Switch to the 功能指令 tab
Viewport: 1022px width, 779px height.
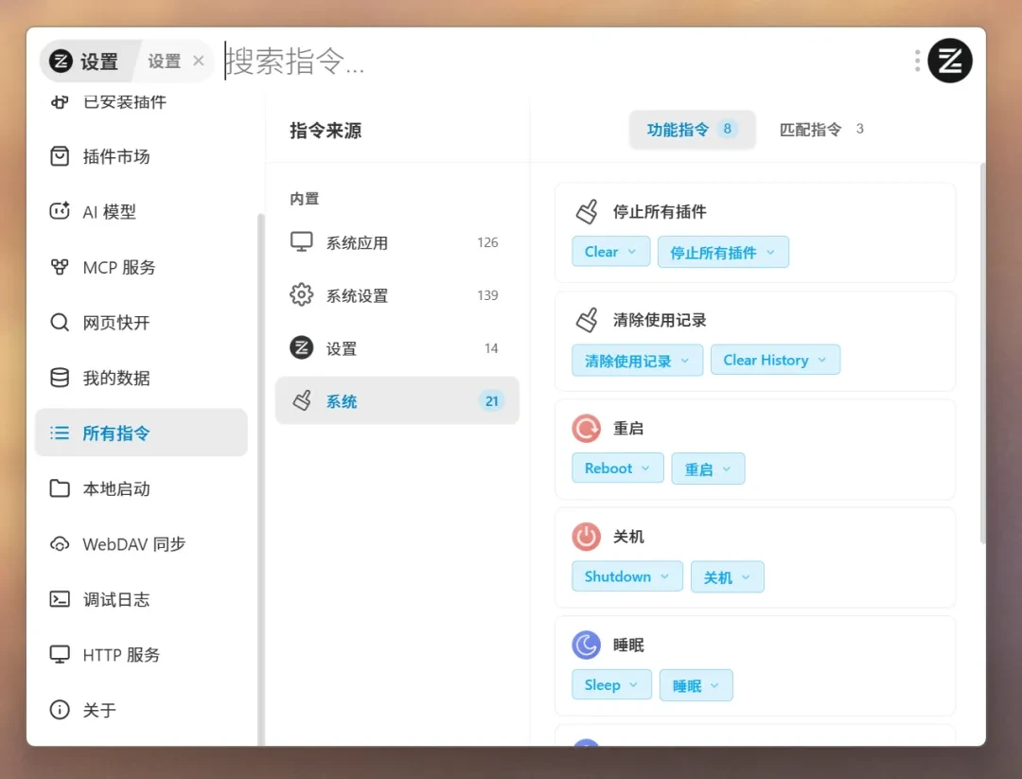(692, 129)
